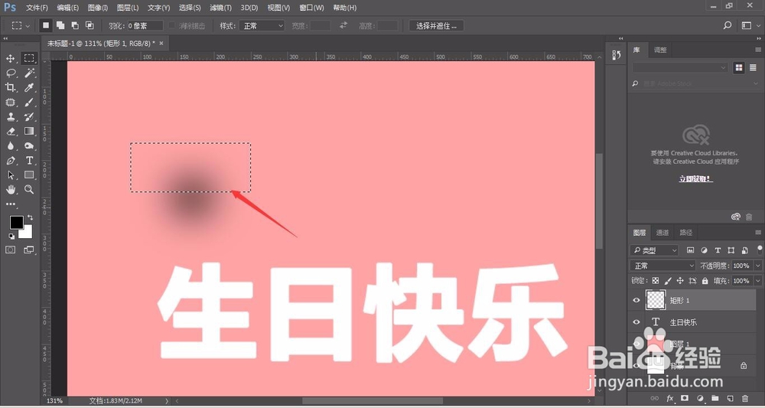The image size is (765, 408).
Task: Click the 立即获取 link
Action: pos(695,179)
